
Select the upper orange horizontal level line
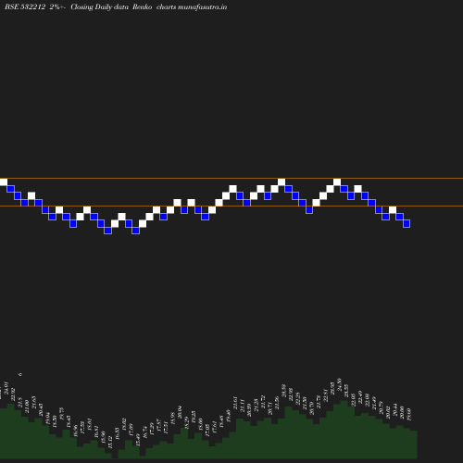pos(231,178)
